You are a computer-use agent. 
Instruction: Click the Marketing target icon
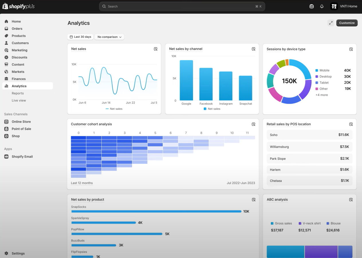pos(6,50)
